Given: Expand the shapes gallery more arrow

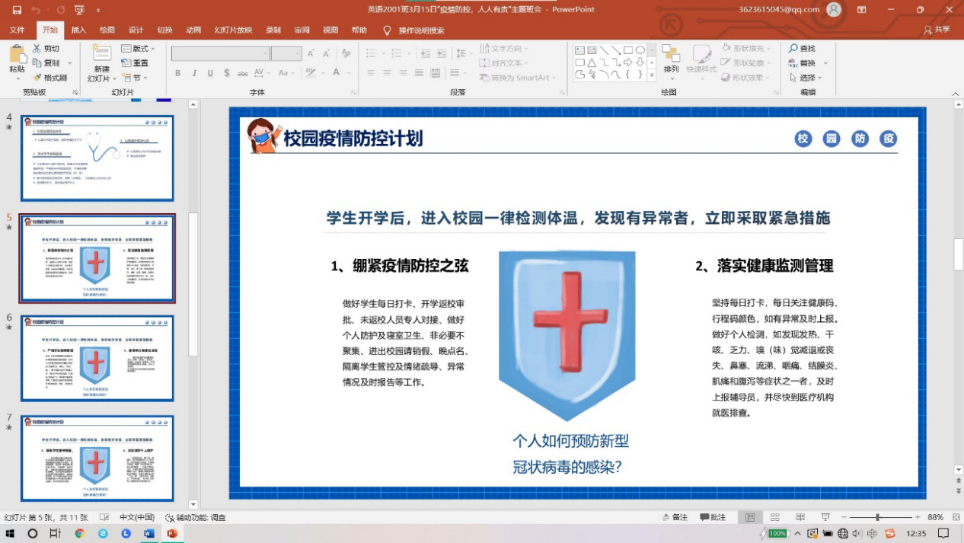Looking at the screenshot, I should pyautogui.click(x=651, y=75).
